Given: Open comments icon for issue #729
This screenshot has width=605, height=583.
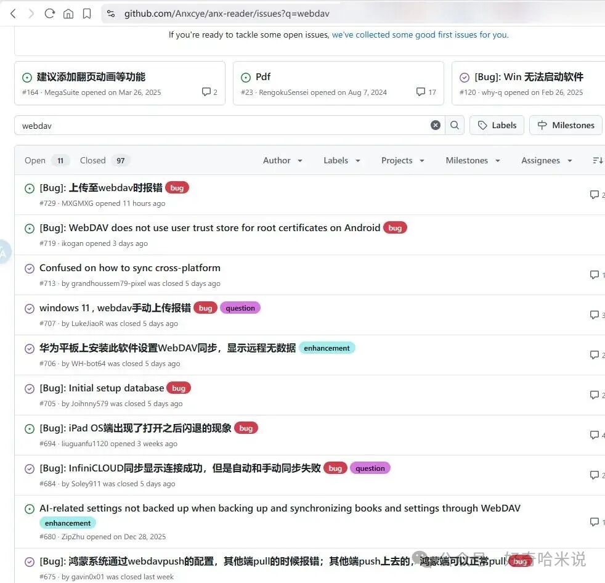Looking at the screenshot, I should pyautogui.click(x=595, y=195).
